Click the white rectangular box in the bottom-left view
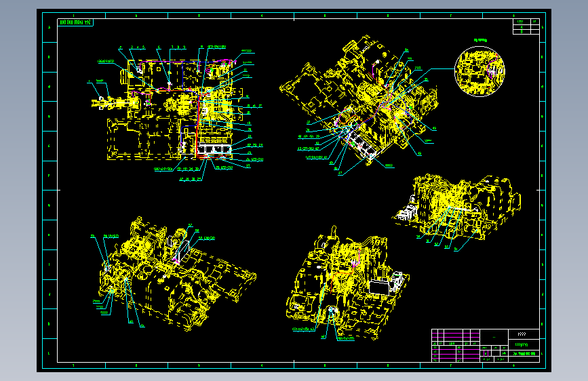The image size is (588, 381). pos(182,252)
